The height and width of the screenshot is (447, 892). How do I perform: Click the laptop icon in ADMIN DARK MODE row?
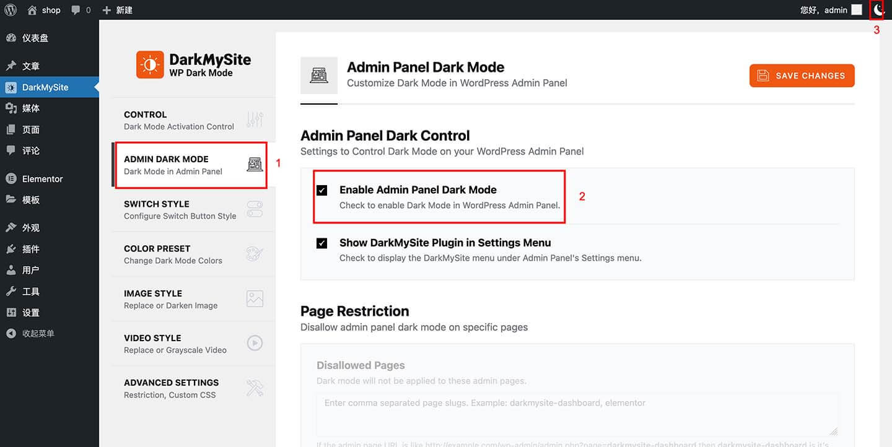[x=255, y=164]
